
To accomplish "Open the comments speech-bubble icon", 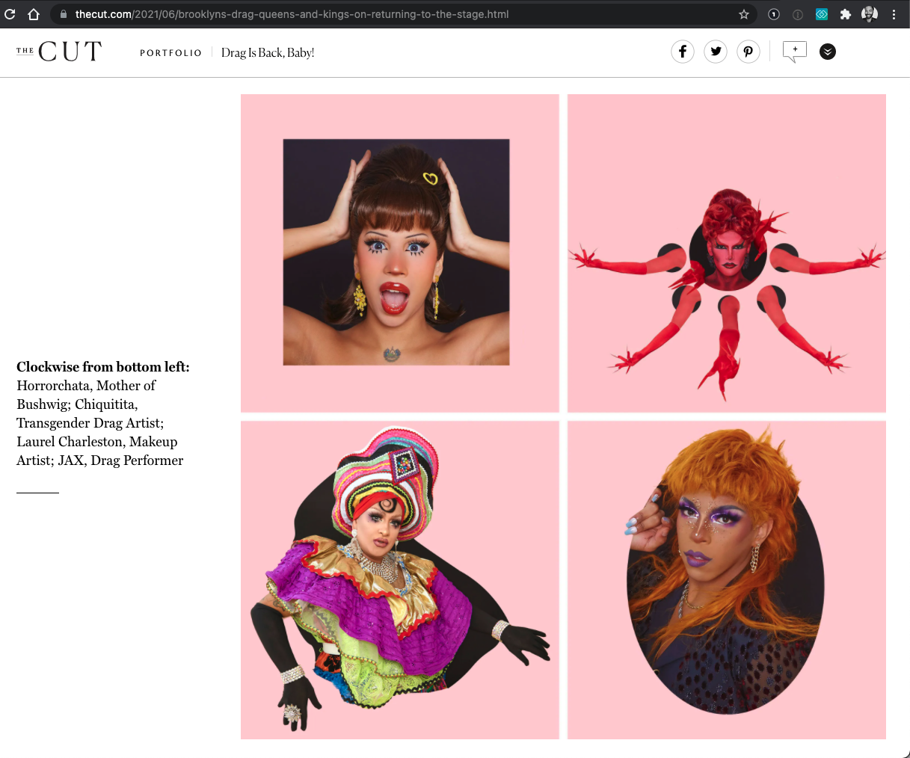I will tap(794, 52).
